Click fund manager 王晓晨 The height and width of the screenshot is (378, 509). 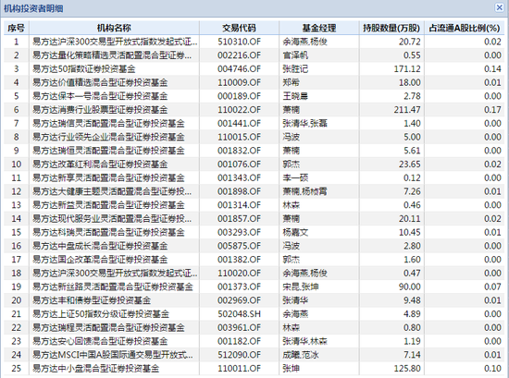(295, 96)
